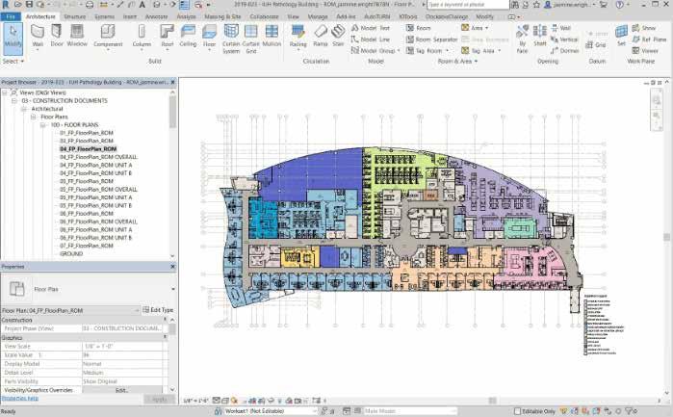Open the Model Group dropdown
The width and height of the screenshot is (673, 417).
tap(399, 50)
